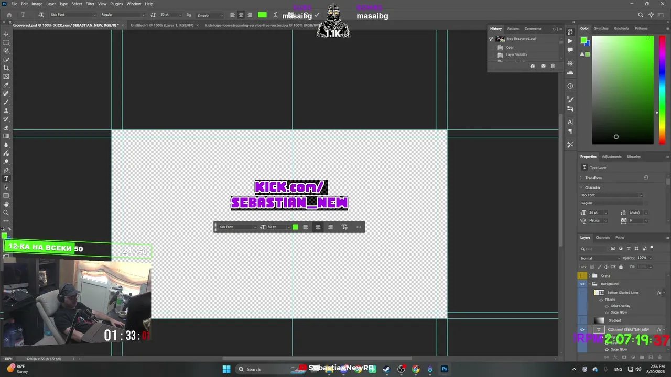Screen dimensions: 671x377
Task: Expand the Transform section in Properties
Action: click(x=581, y=178)
